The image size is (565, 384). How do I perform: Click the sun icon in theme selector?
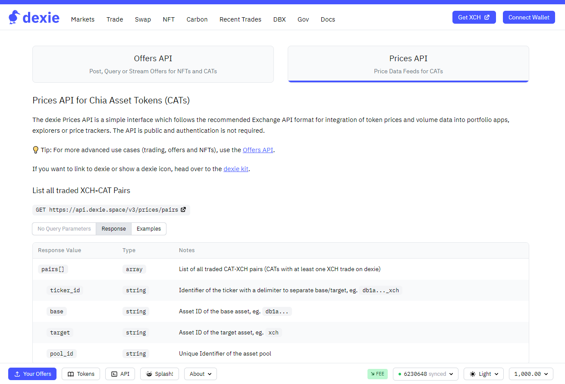click(x=473, y=374)
